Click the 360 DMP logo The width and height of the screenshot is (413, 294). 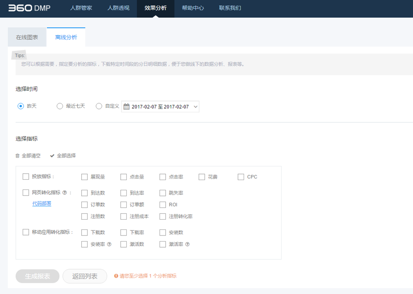pos(29,8)
